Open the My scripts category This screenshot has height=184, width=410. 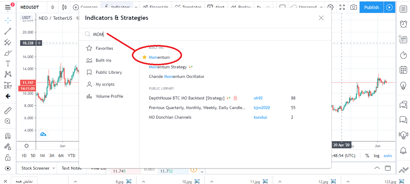tap(101, 84)
